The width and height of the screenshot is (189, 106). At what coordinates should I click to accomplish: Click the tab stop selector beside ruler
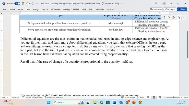(2, 13)
